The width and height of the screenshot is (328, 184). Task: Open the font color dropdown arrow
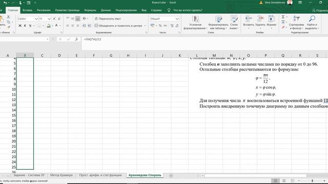coord(60,26)
